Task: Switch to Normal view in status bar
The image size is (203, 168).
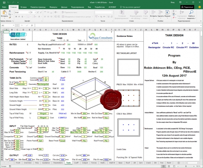Action: 163,166
